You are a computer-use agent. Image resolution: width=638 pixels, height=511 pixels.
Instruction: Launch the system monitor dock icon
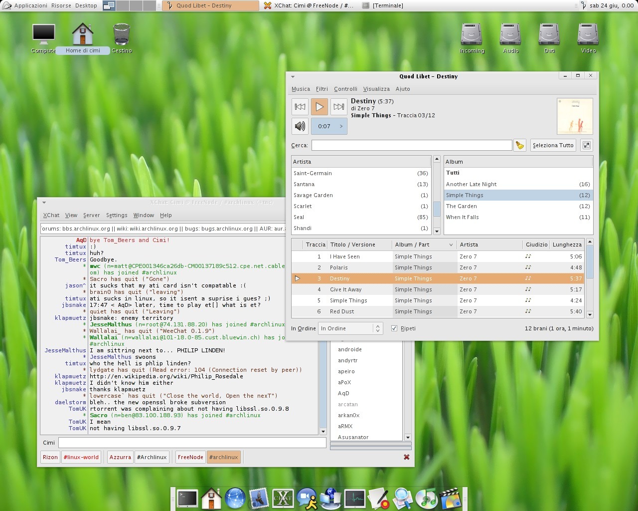click(x=354, y=499)
